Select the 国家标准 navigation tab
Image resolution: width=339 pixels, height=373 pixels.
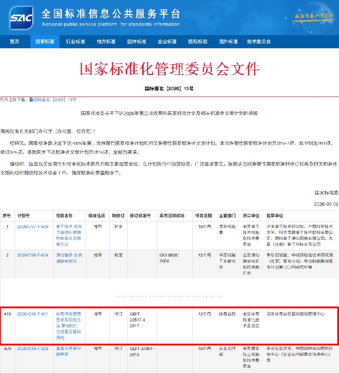click(45, 41)
